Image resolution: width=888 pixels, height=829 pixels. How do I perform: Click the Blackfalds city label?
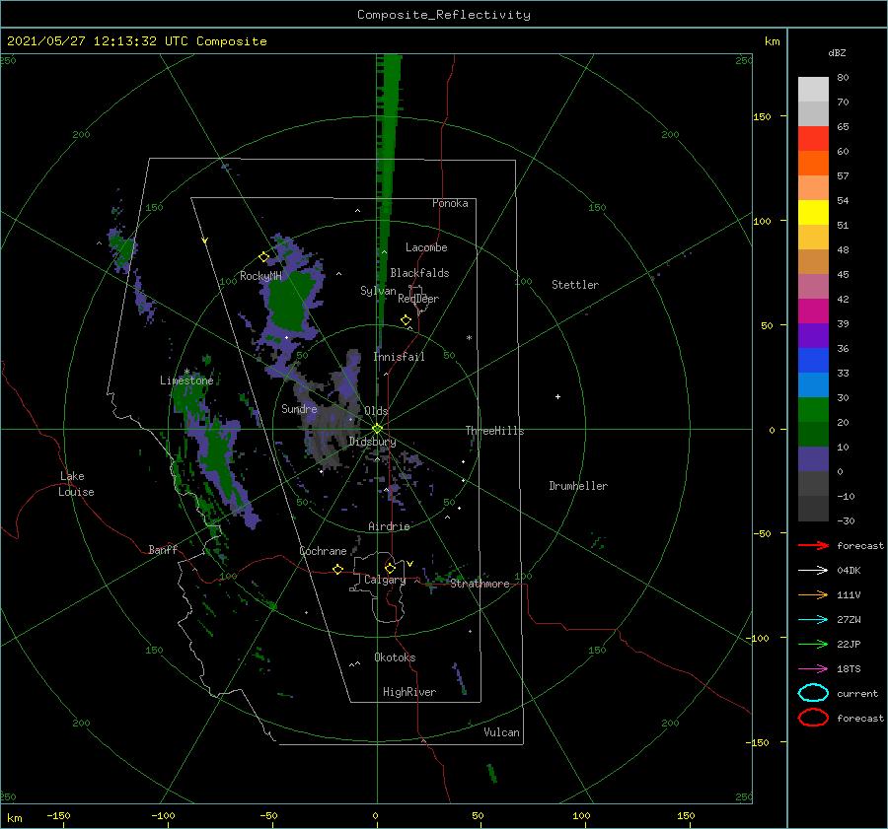[x=419, y=273]
